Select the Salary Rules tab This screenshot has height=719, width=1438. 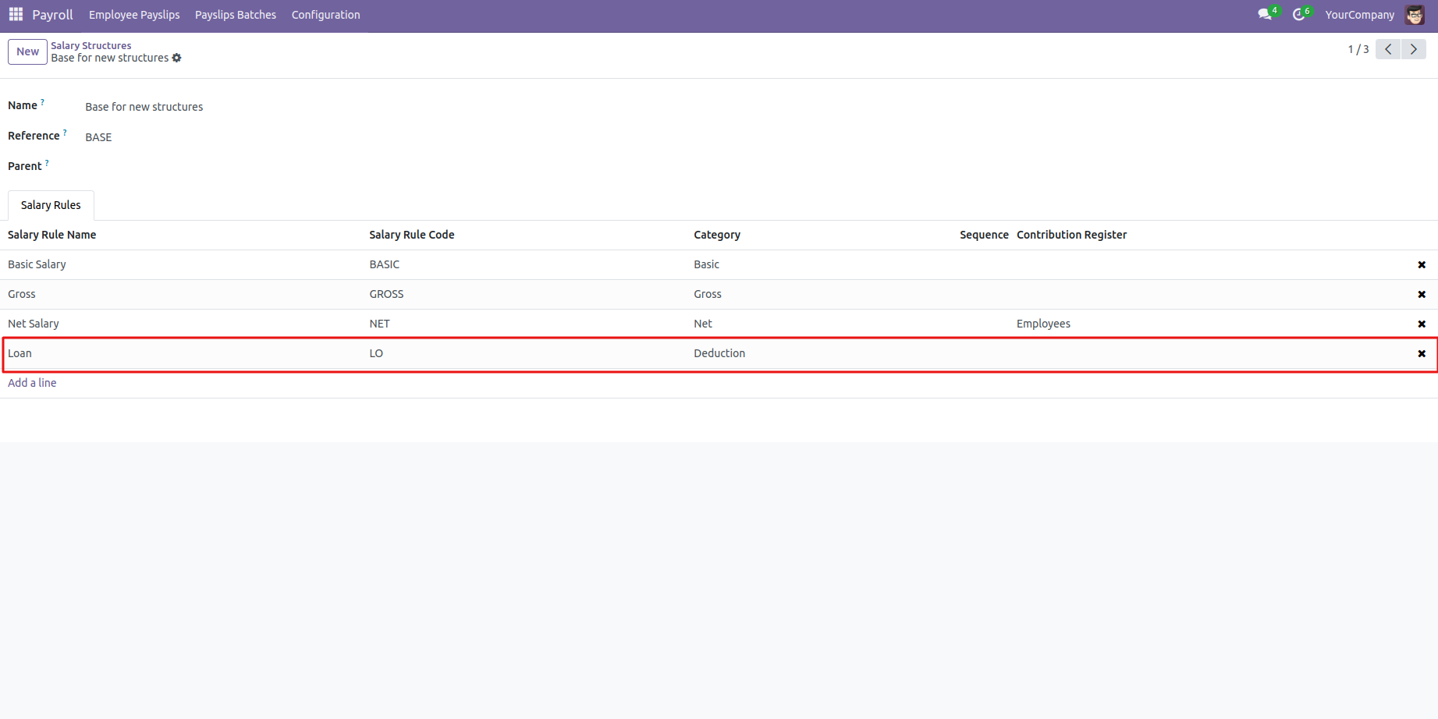51,205
